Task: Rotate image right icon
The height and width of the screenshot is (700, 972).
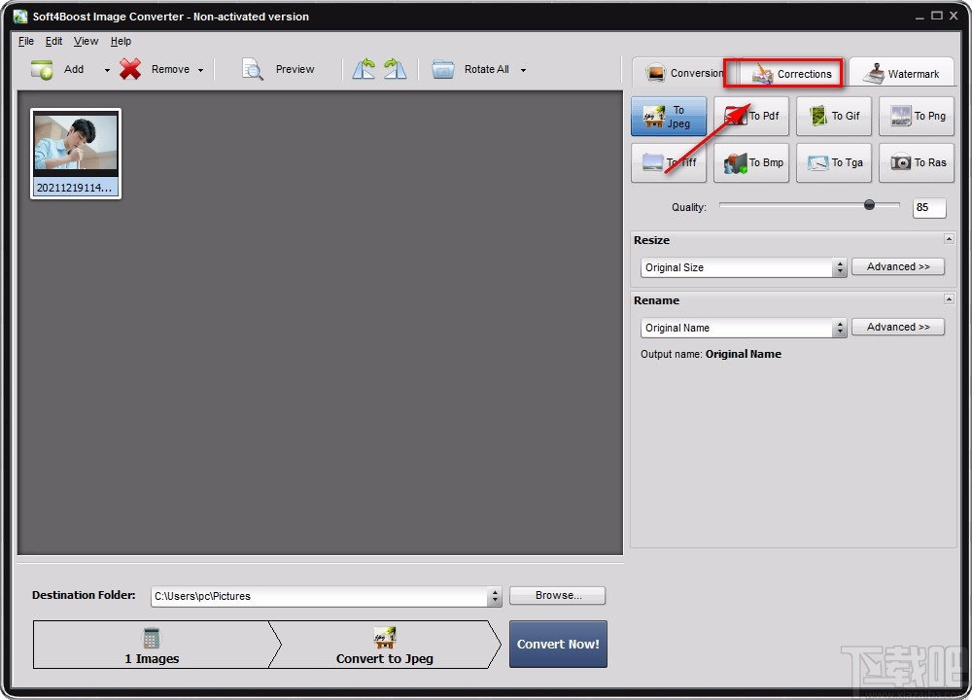Action: [395, 69]
